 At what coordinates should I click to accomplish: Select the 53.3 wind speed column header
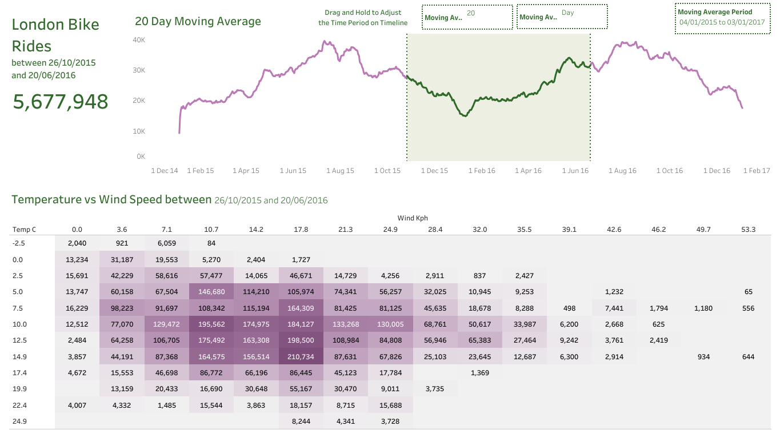(748, 230)
